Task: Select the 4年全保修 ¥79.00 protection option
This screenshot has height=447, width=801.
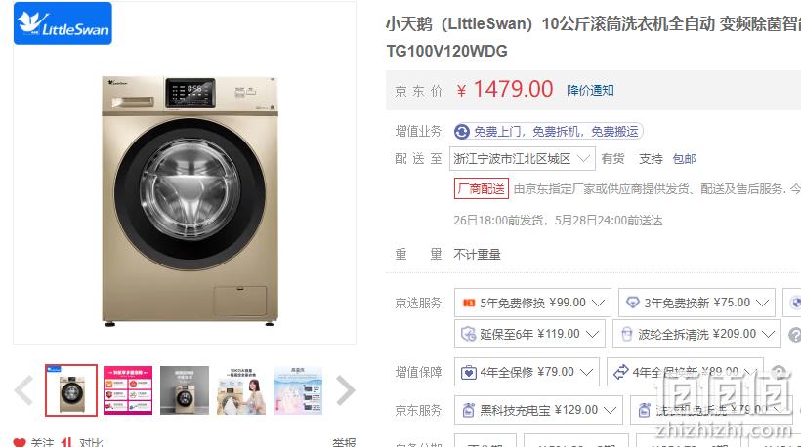Action: point(527,372)
